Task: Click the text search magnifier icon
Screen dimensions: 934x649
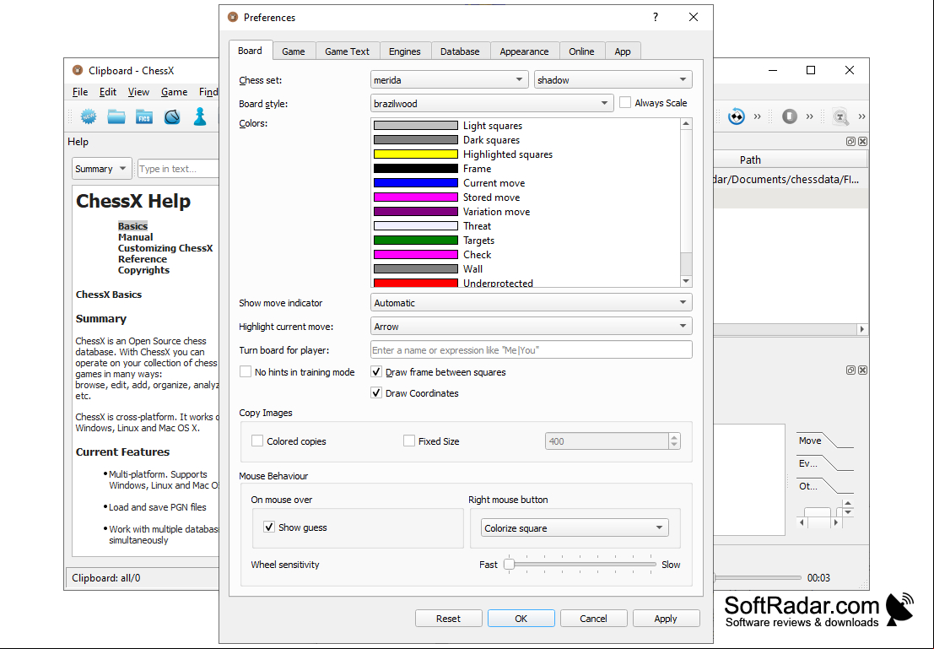Action: coord(840,116)
